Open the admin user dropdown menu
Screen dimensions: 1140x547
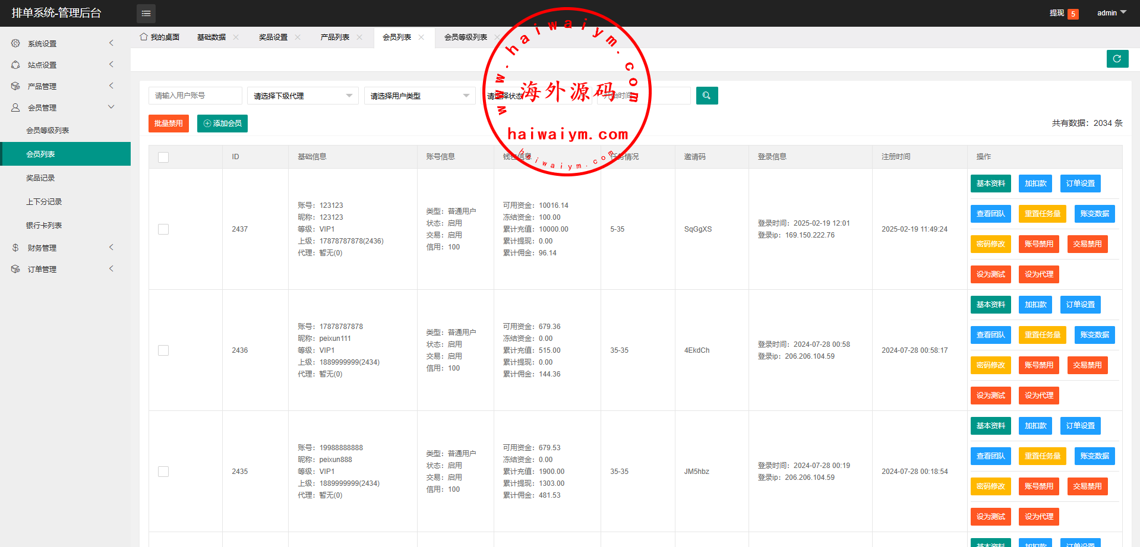point(1111,13)
